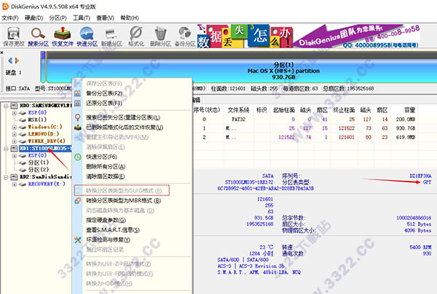
Task: Click the 容量 column header
Action: [x=409, y=110]
